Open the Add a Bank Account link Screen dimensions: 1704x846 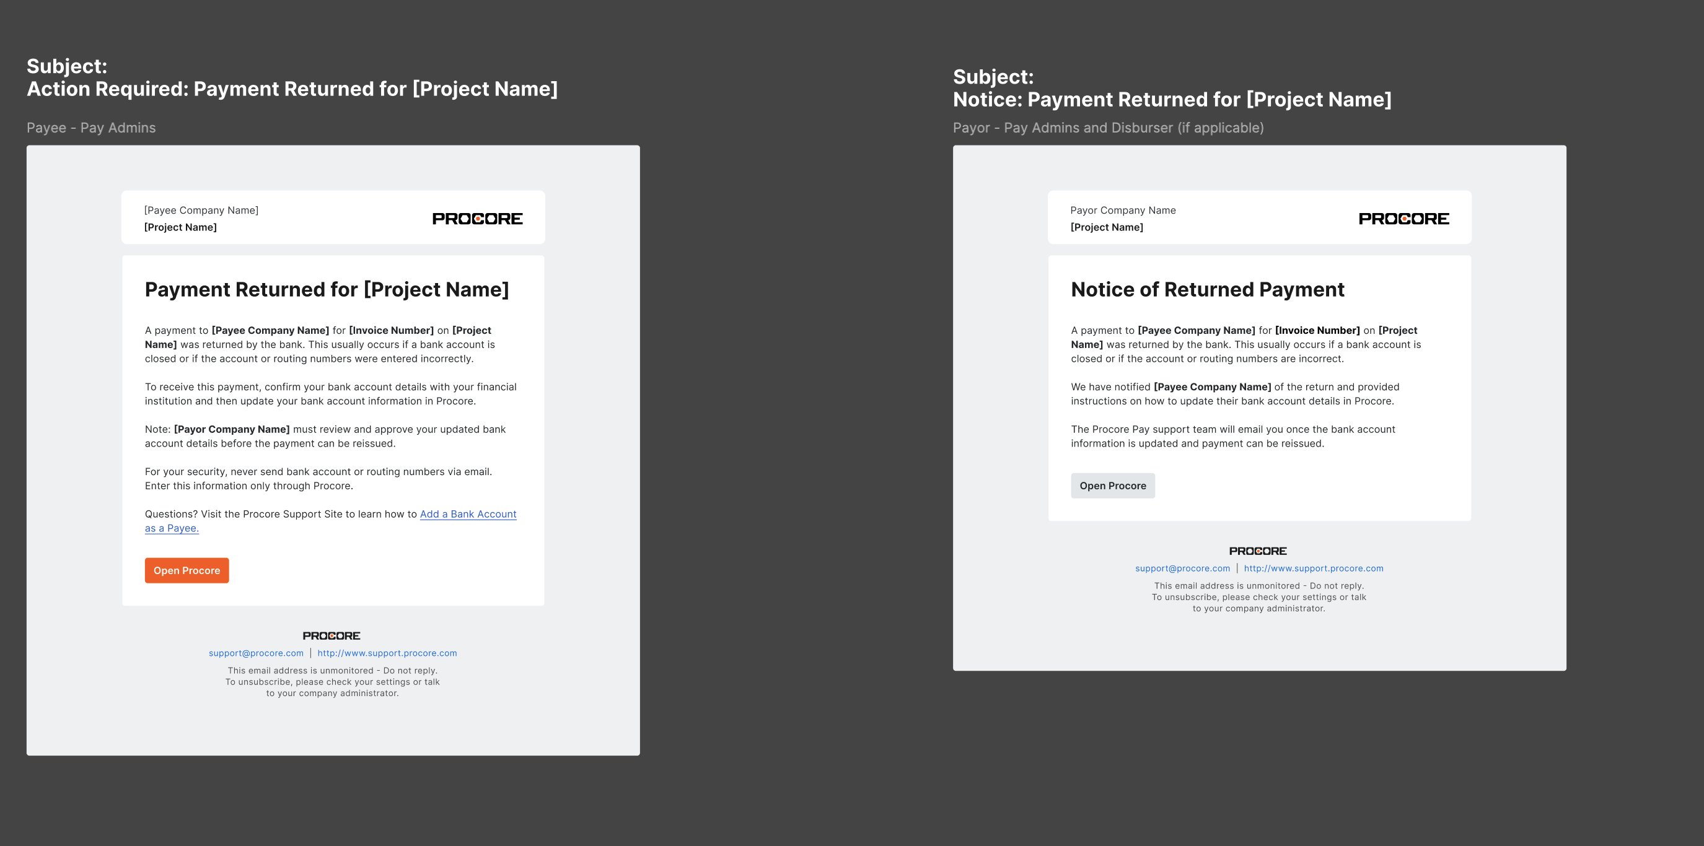468,514
